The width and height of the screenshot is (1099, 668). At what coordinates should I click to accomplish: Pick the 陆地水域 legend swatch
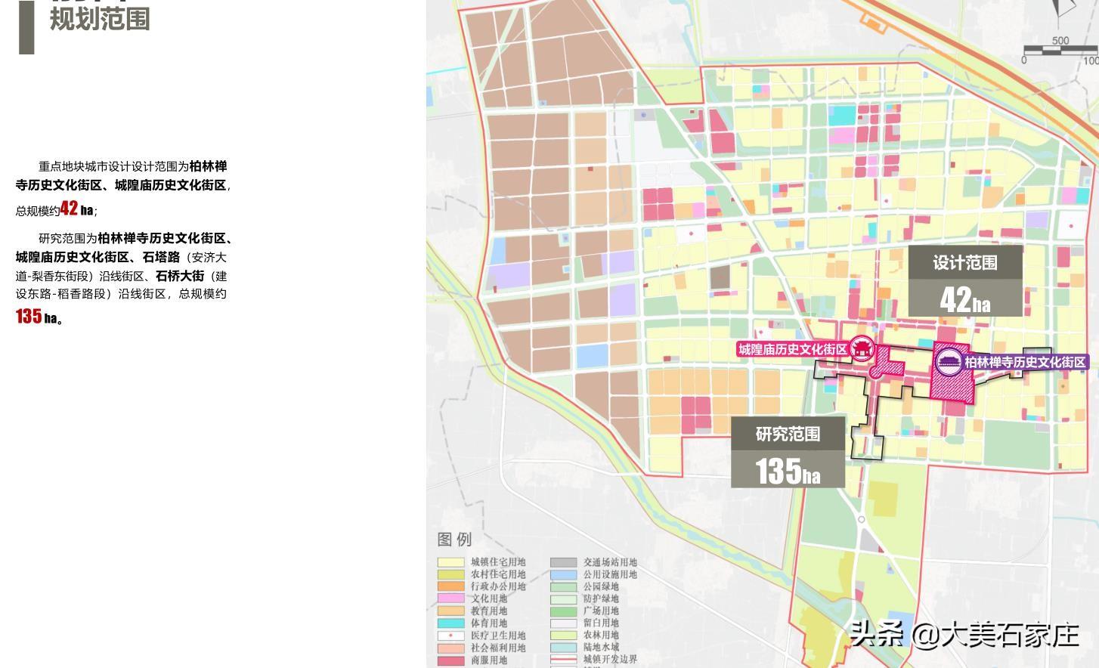point(564,648)
